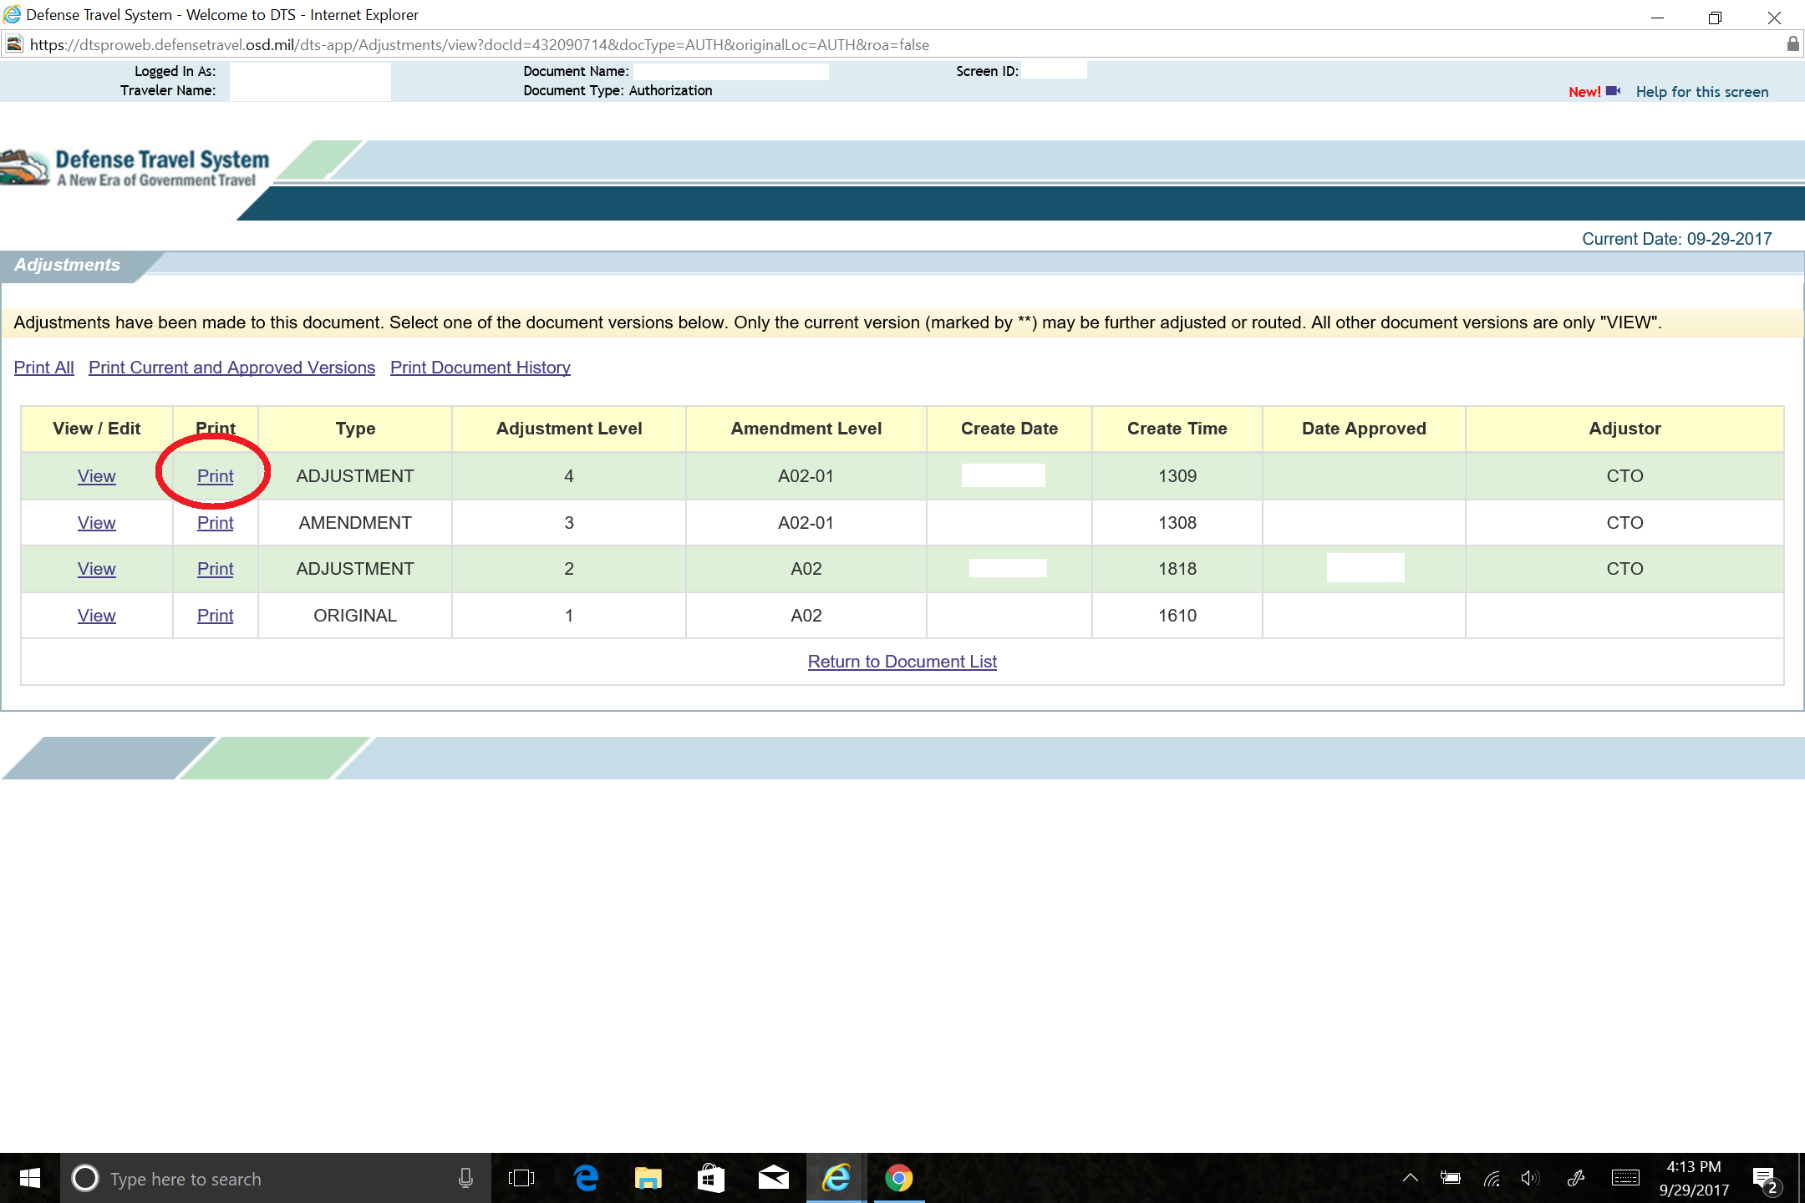Click the microphone icon in search box
This screenshot has width=1805, height=1203.
click(x=465, y=1178)
